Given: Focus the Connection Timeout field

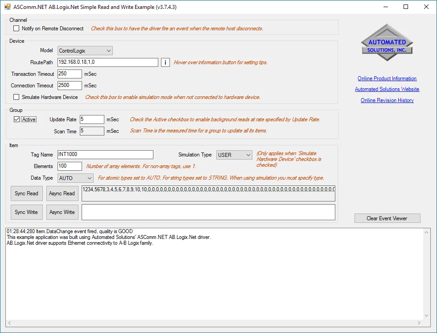Looking at the screenshot, I should 70,85.
